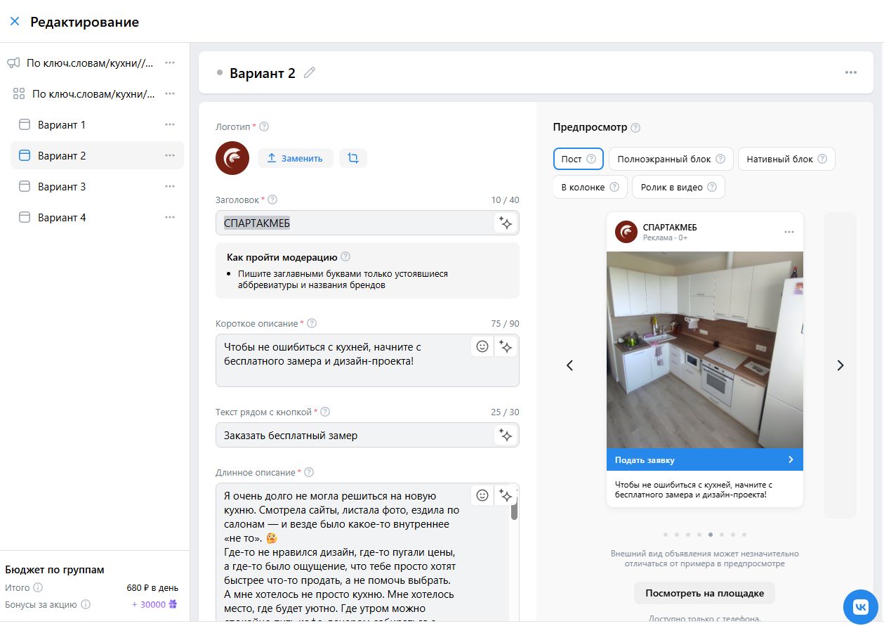The width and height of the screenshot is (884, 626).
Task: Click the Заменить logo button
Action: point(296,158)
